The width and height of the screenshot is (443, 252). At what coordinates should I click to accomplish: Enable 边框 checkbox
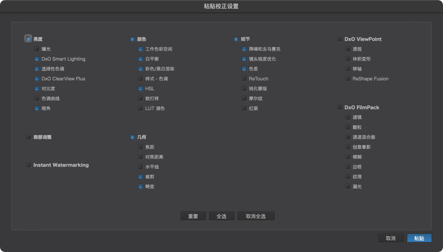click(348, 167)
